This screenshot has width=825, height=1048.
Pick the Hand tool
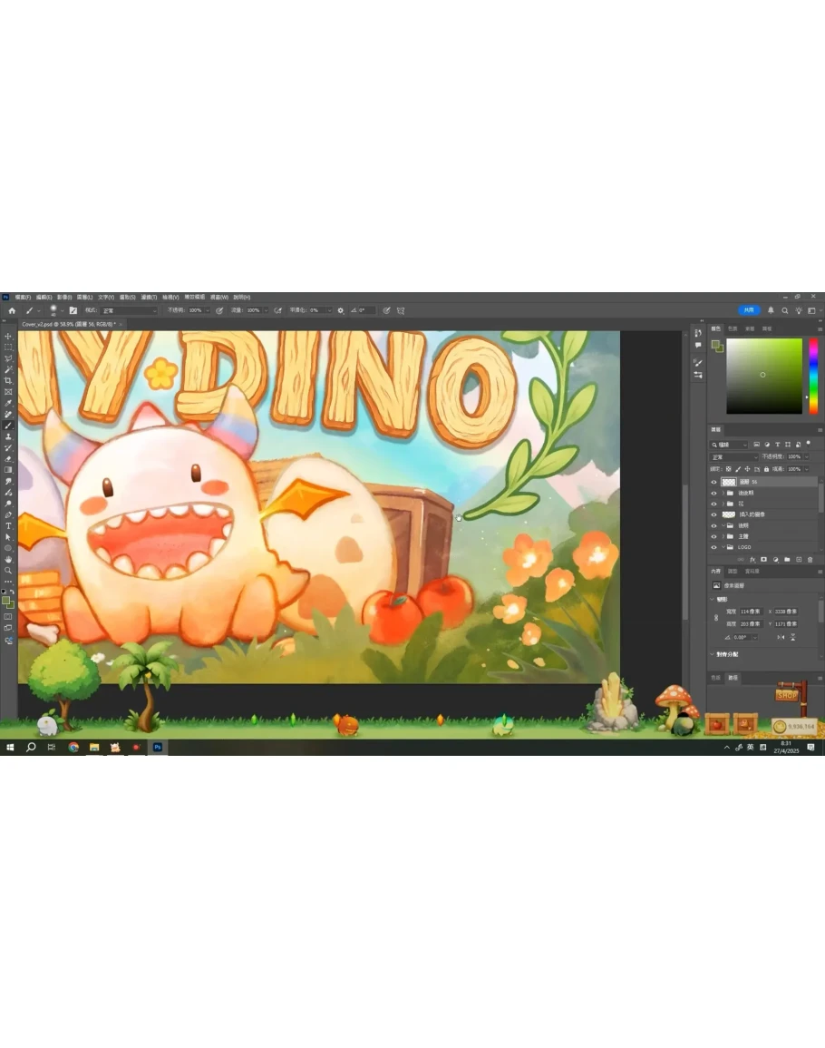[8, 559]
